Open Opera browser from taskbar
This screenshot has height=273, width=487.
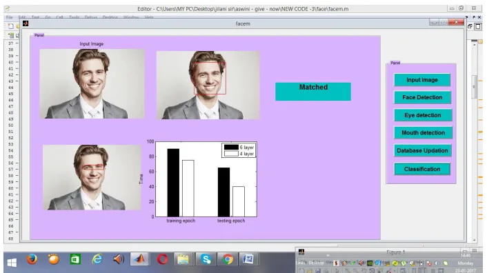click(x=162, y=259)
